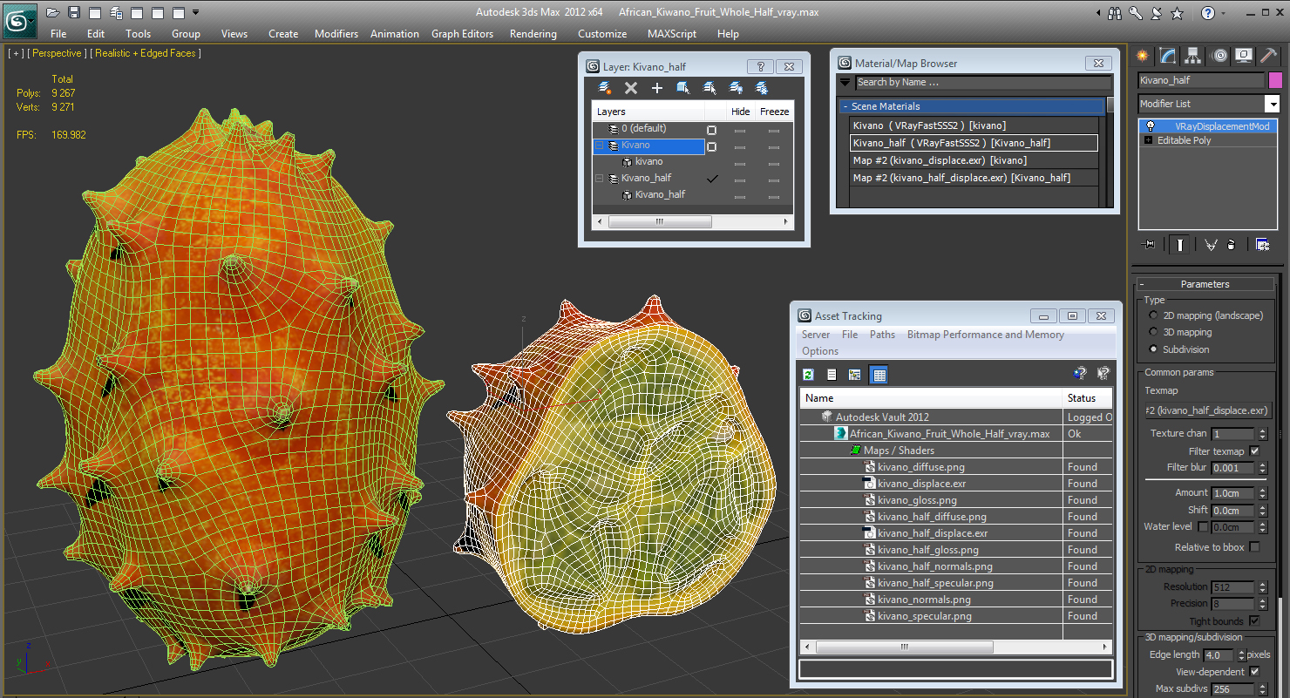Viewport: 1290px width, 698px height.
Task: Toggle Show End Result icon
Action: click(x=1180, y=245)
